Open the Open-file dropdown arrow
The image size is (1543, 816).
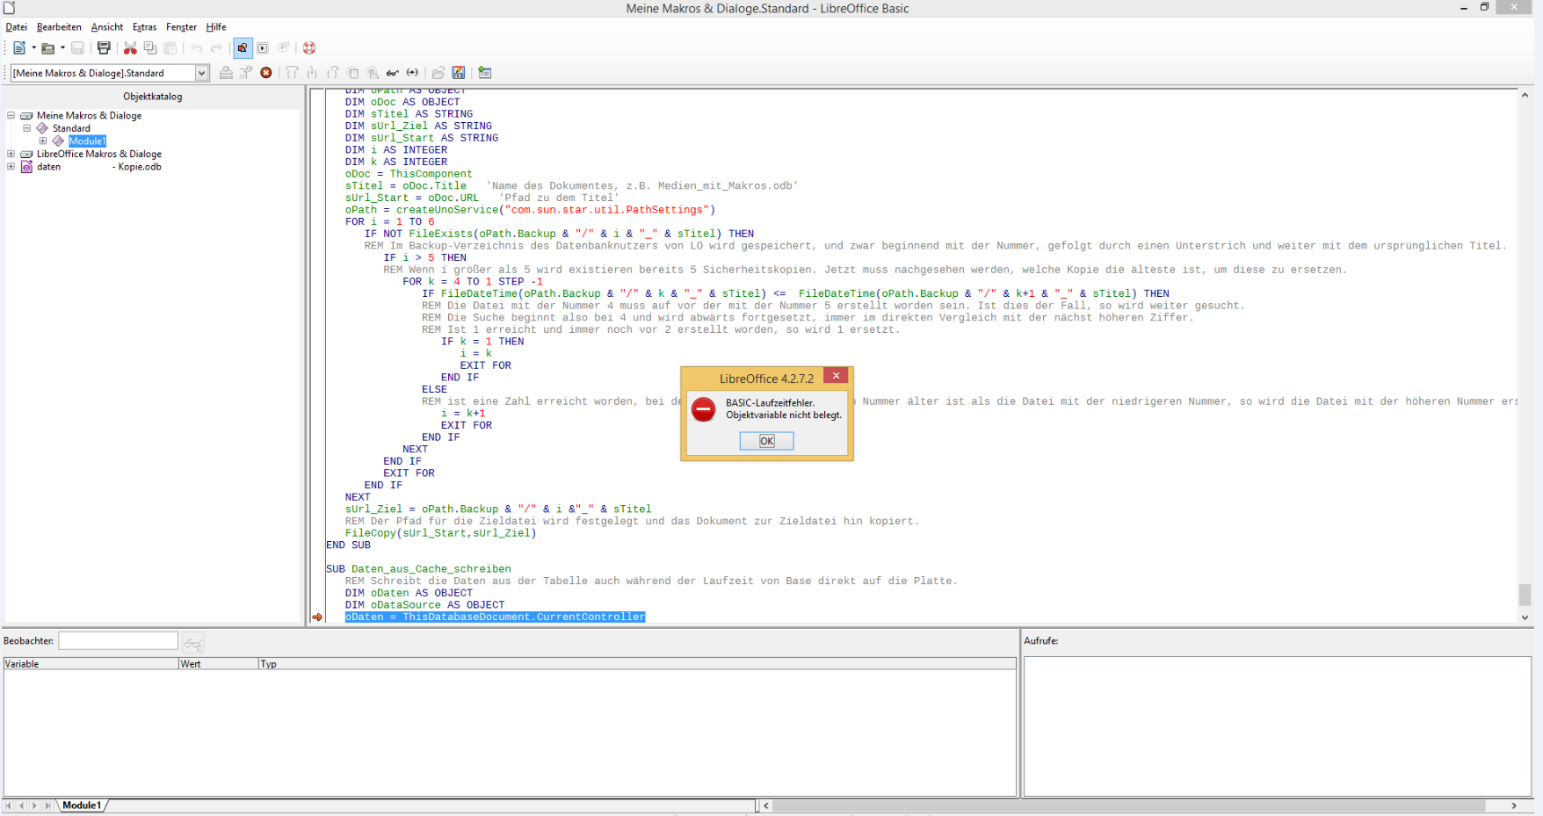[x=62, y=48]
